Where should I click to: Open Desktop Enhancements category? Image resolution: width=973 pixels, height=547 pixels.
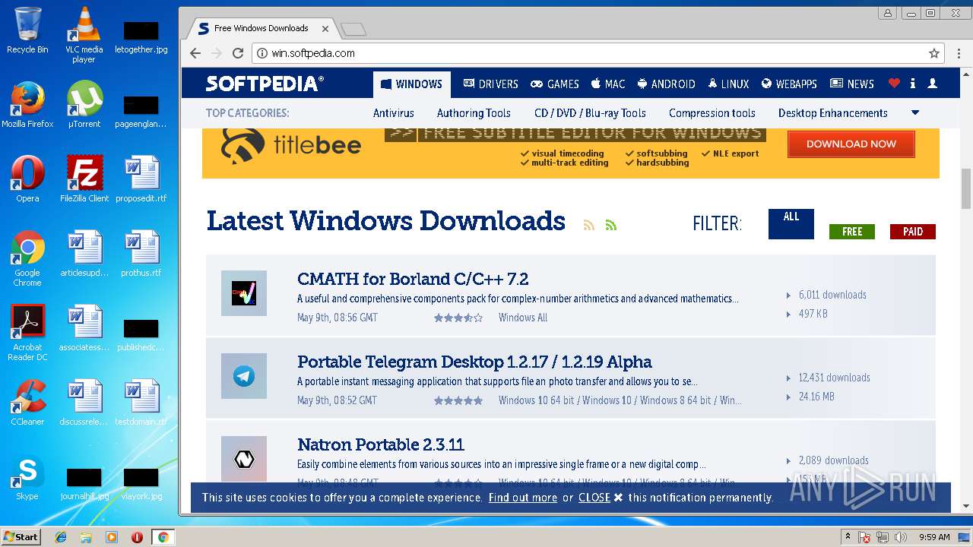(x=833, y=113)
